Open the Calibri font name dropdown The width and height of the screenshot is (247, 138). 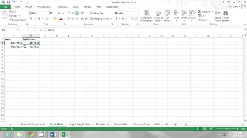(48, 13)
